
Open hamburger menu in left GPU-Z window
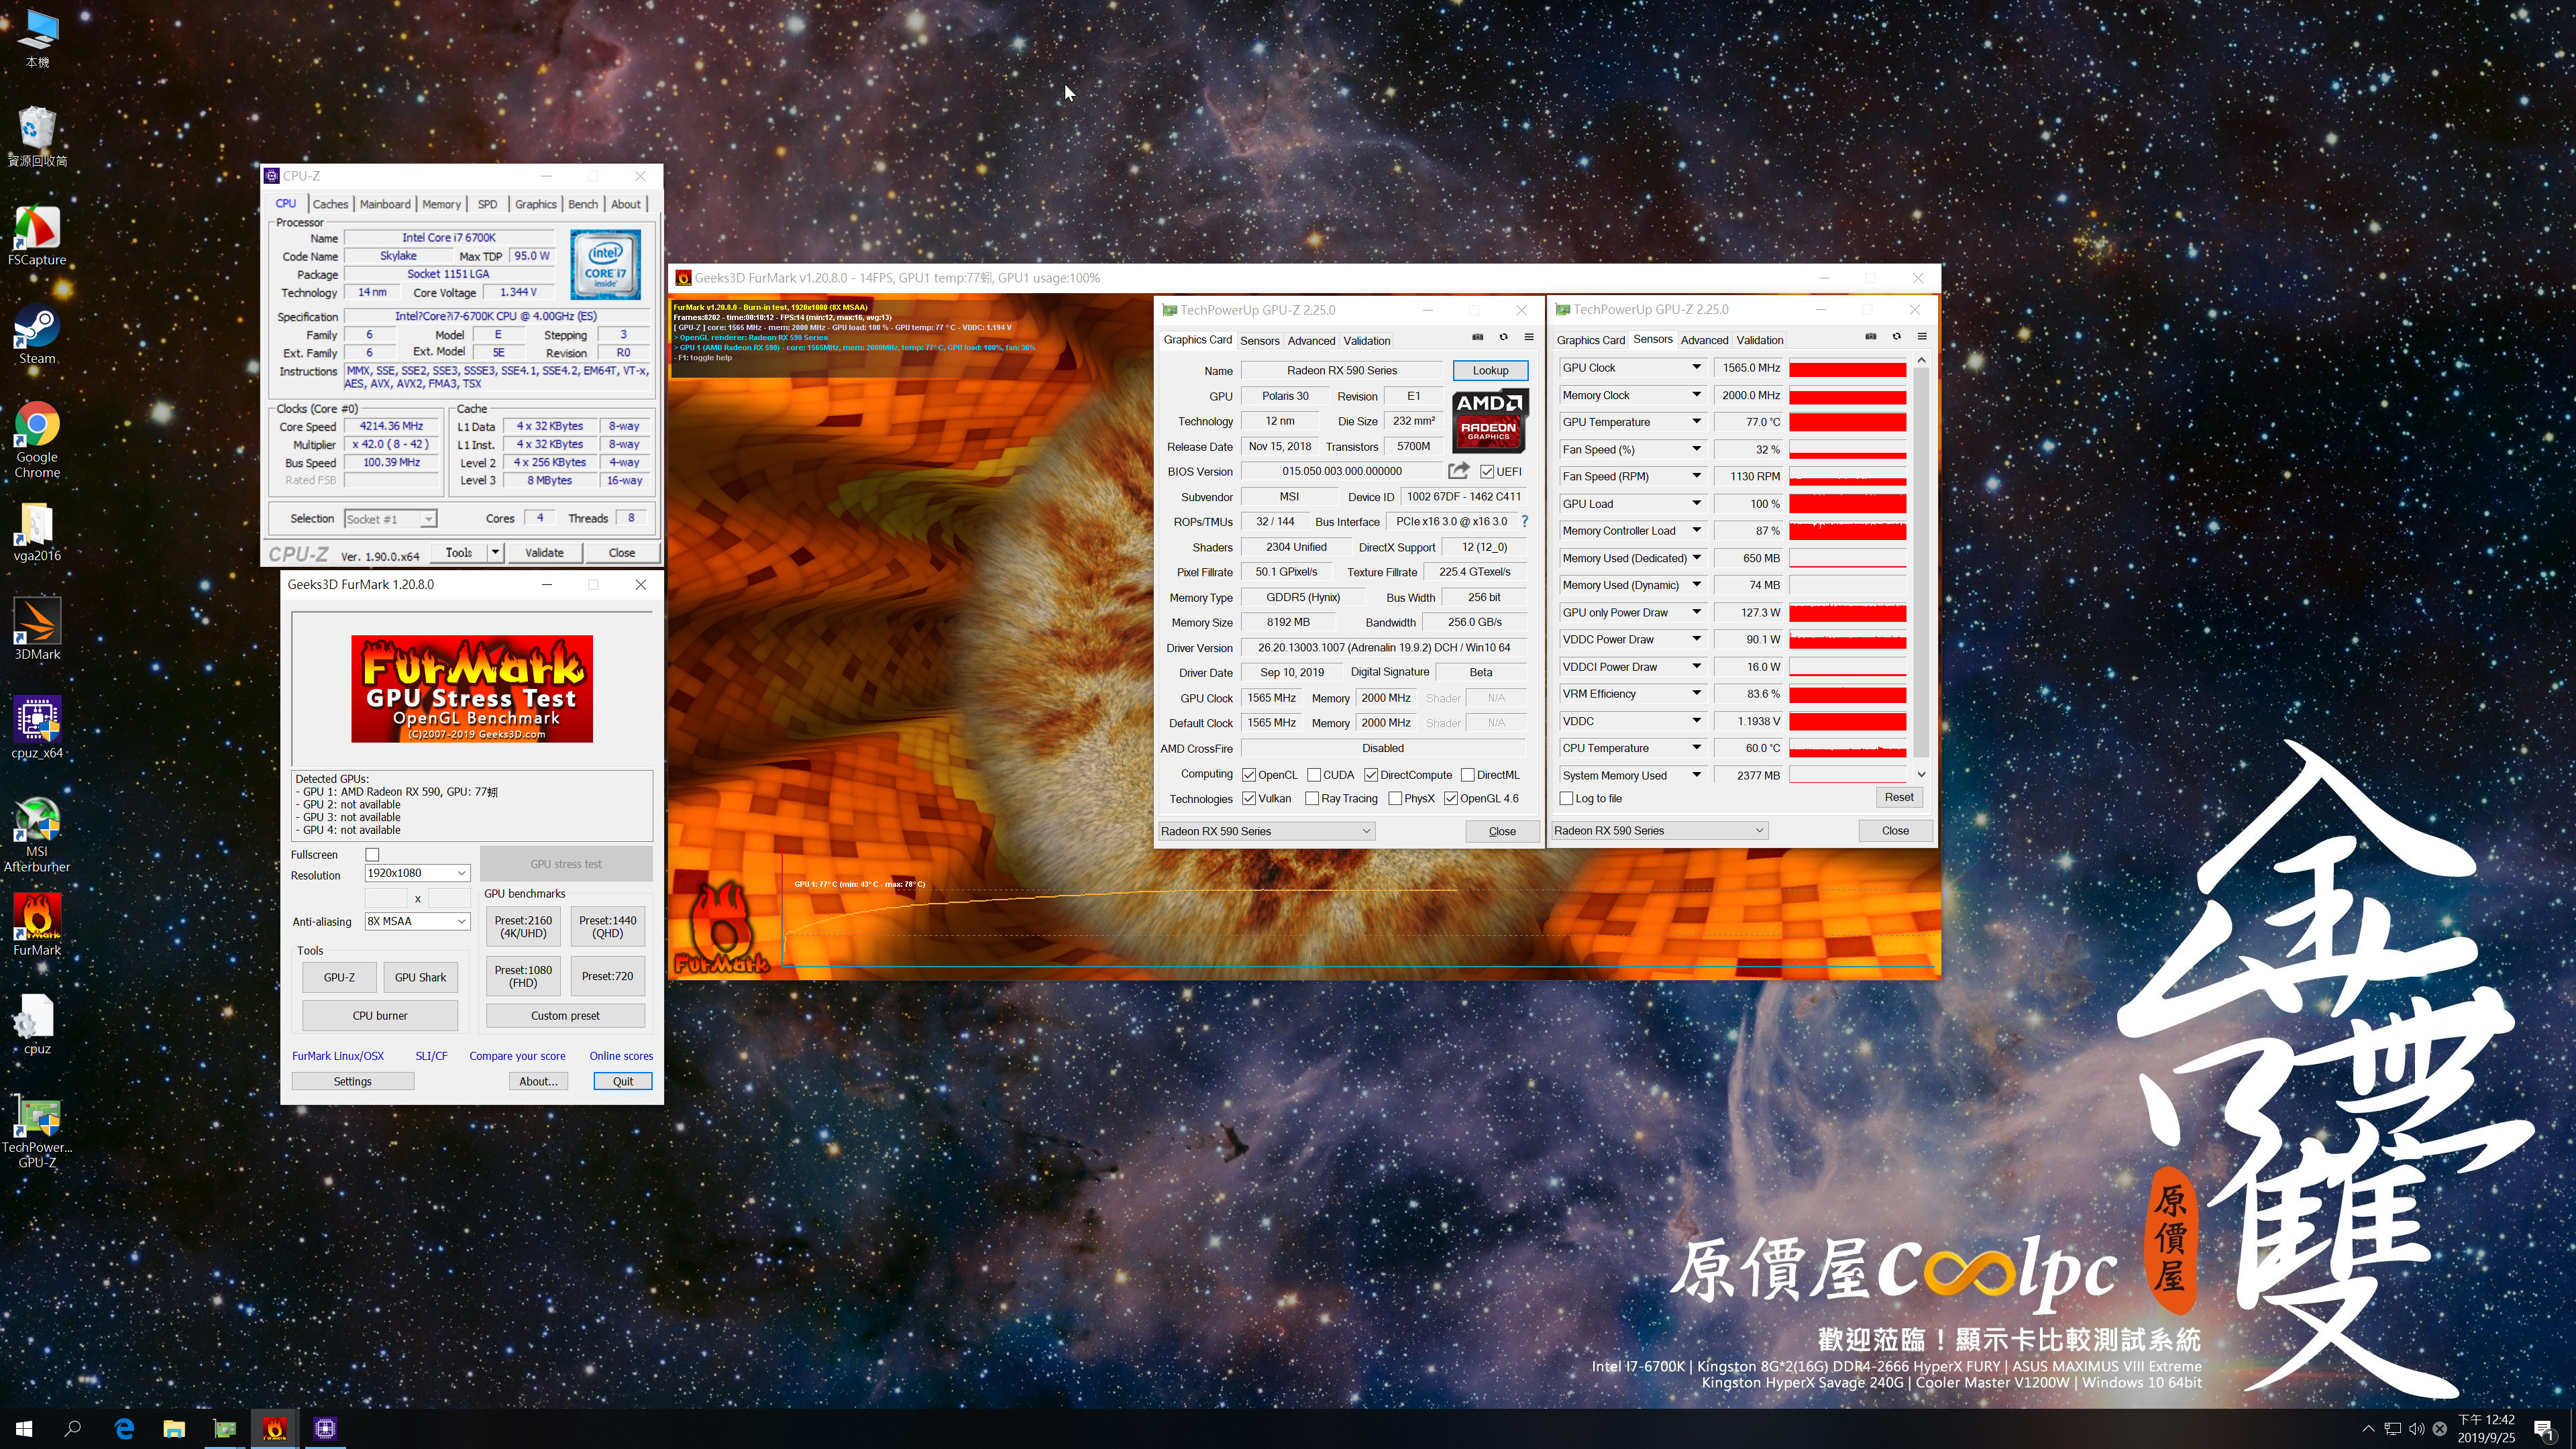click(1529, 337)
